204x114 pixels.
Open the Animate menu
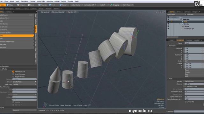click(x=50, y=1)
